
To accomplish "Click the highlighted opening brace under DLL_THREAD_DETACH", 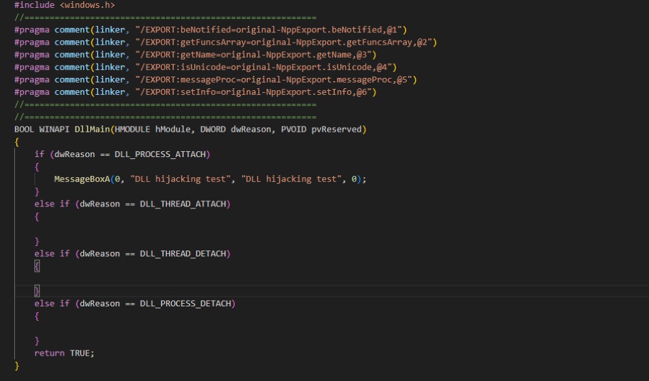I will pyautogui.click(x=37, y=266).
